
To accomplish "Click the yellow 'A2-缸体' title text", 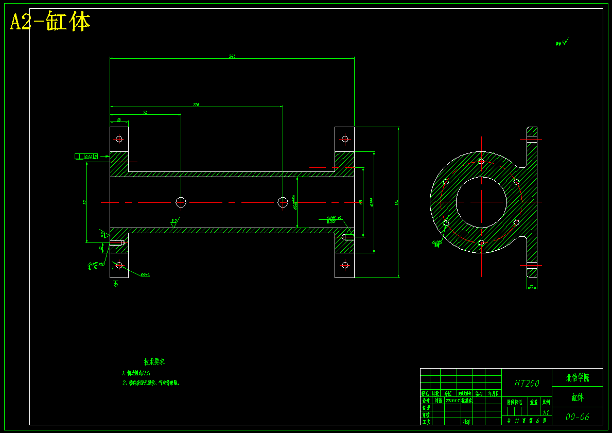I will 50,22.
